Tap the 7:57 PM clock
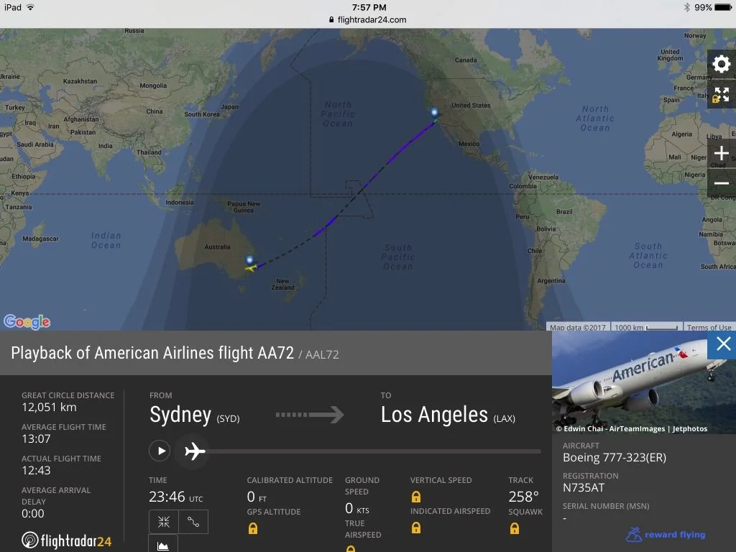Viewport: 736px width, 552px height. tap(369, 7)
